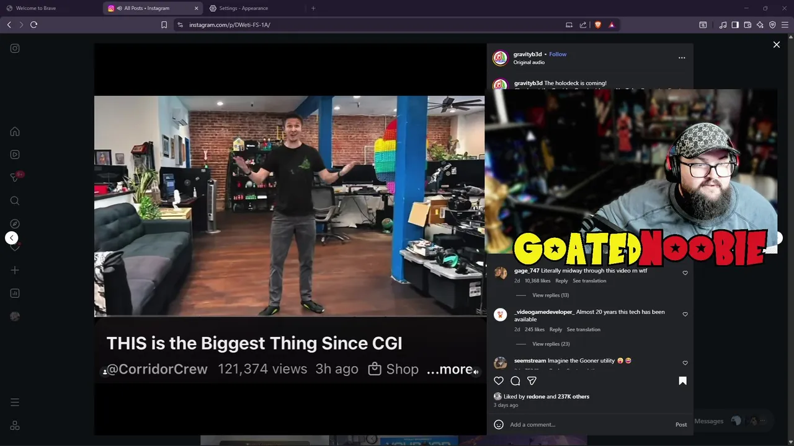This screenshot has height=446, width=794.
Task: Open Instagram direct messages icon
Action: click(15, 178)
